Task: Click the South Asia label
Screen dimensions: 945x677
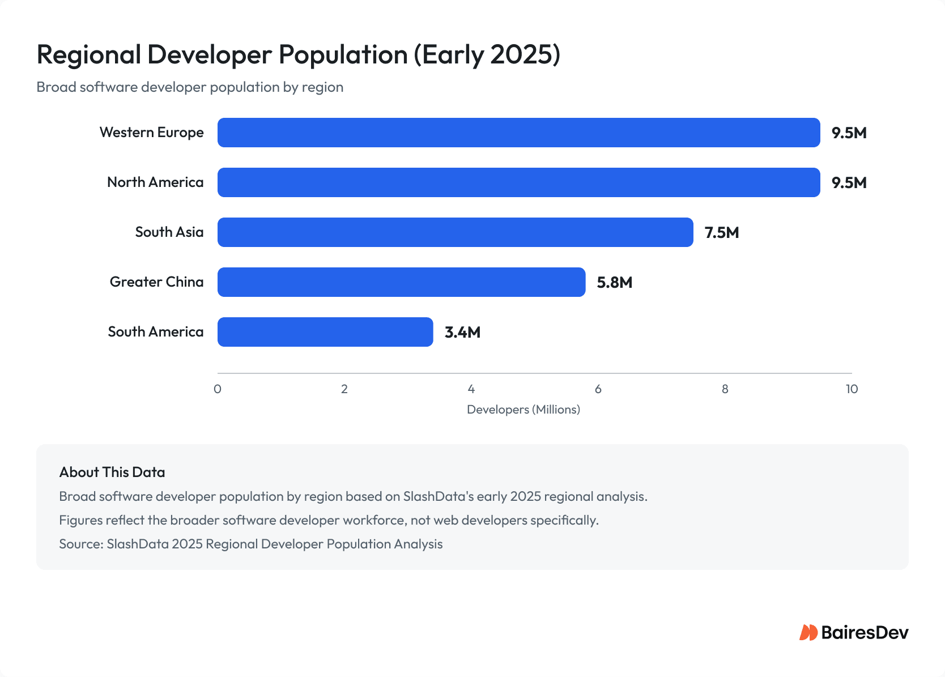Action: (x=169, y=232)
